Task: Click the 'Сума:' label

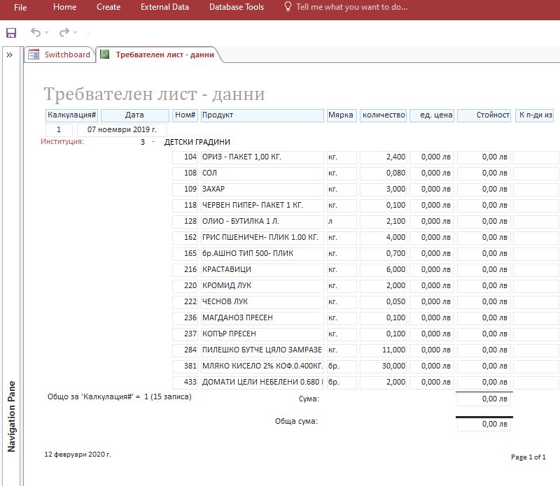Action: coord(309,399)
